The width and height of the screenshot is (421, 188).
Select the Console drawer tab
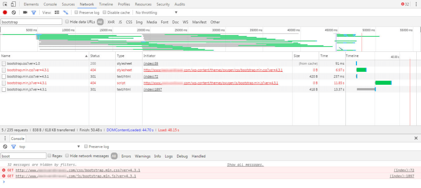pos(18,139)
